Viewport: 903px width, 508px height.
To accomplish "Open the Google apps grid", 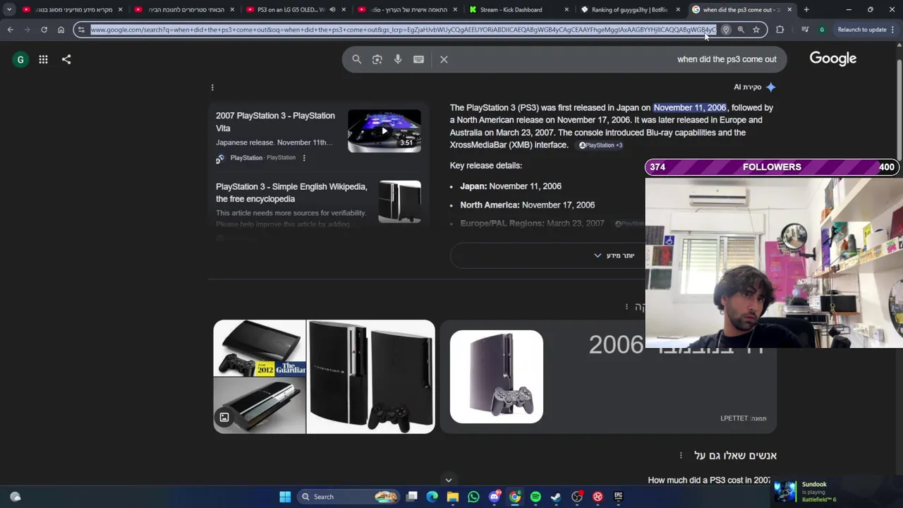I will click(43, 59).
